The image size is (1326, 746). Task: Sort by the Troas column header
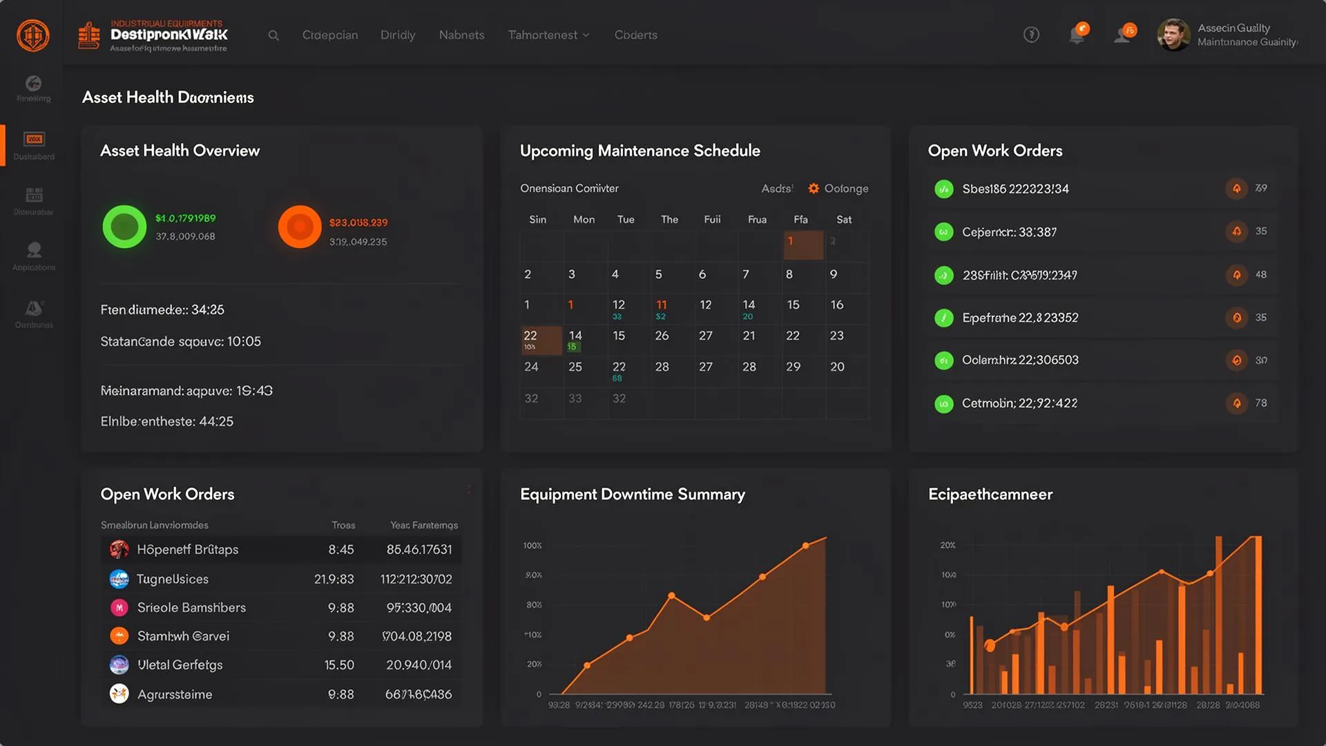343,525
